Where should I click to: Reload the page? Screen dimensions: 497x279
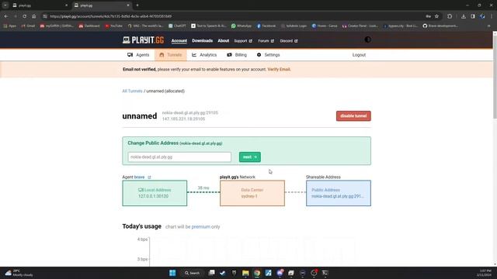click(x=24, y=16)
